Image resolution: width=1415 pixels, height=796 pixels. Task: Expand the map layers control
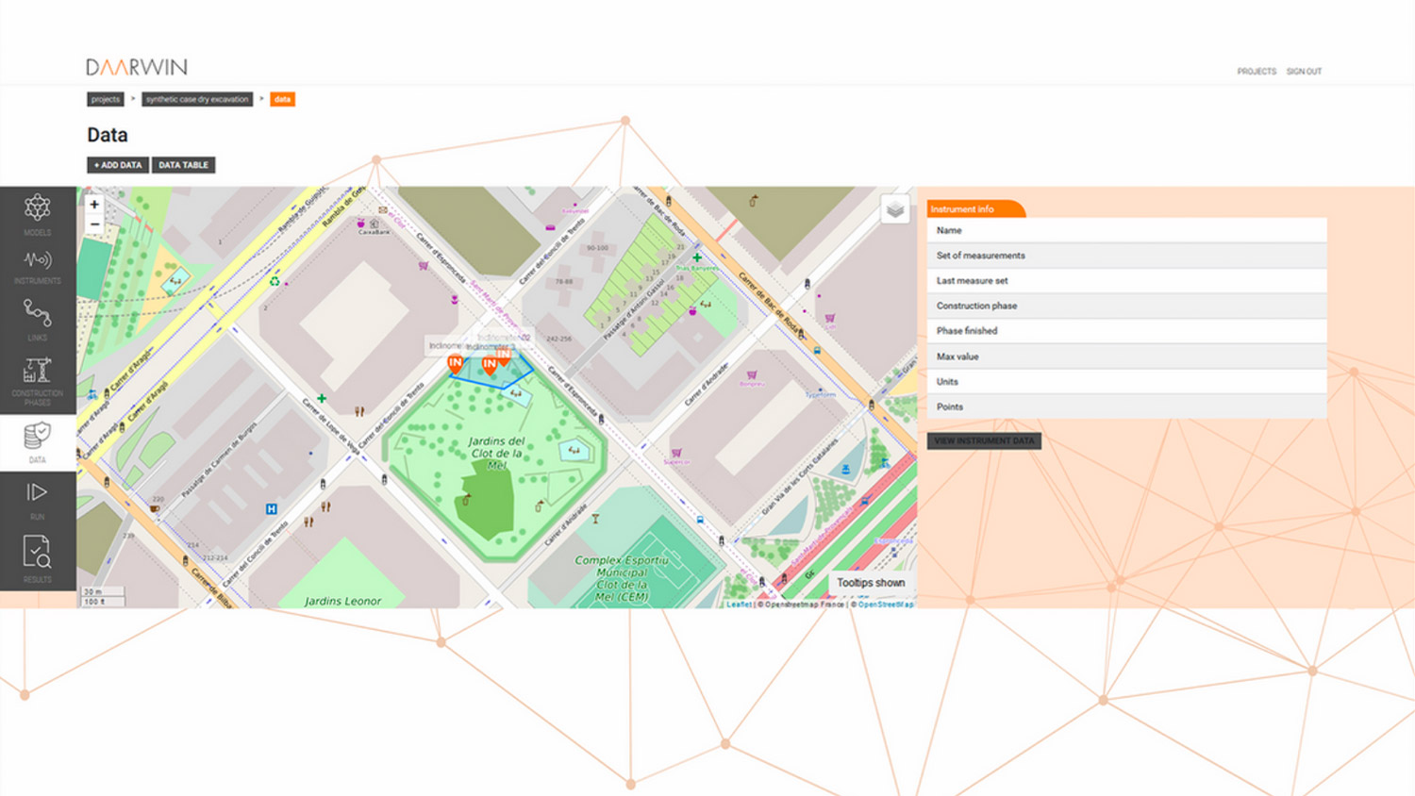(894, 209)
